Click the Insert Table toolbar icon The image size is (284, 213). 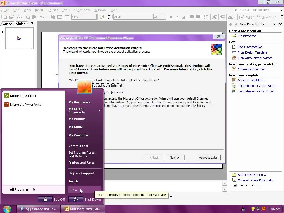[60, 17]
